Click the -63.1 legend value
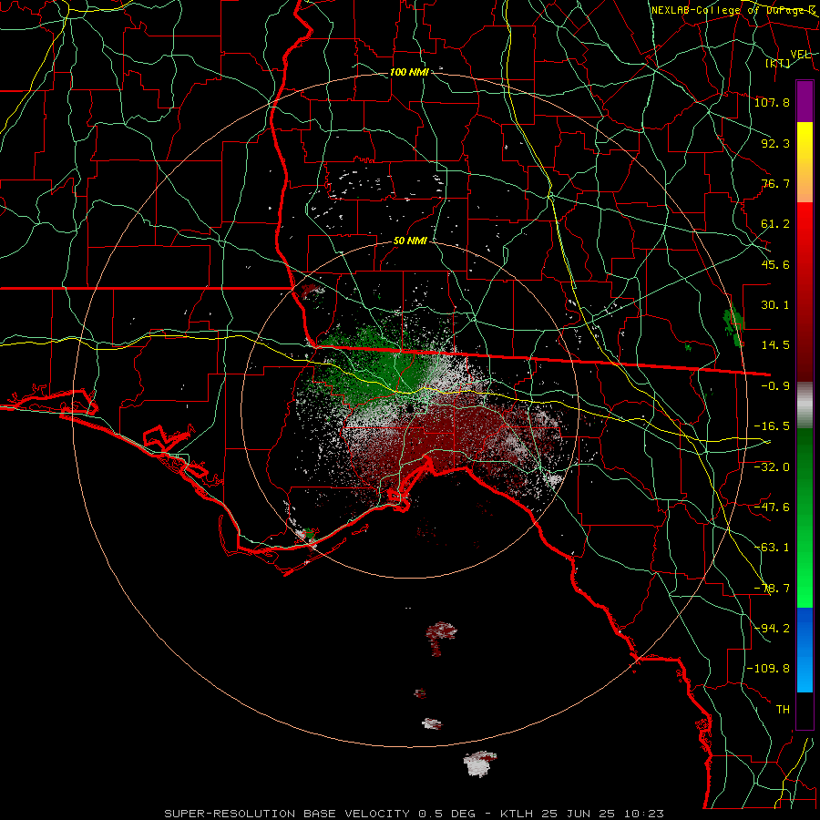The height and width of the screenshot is (820, 820). click(772, 548)
